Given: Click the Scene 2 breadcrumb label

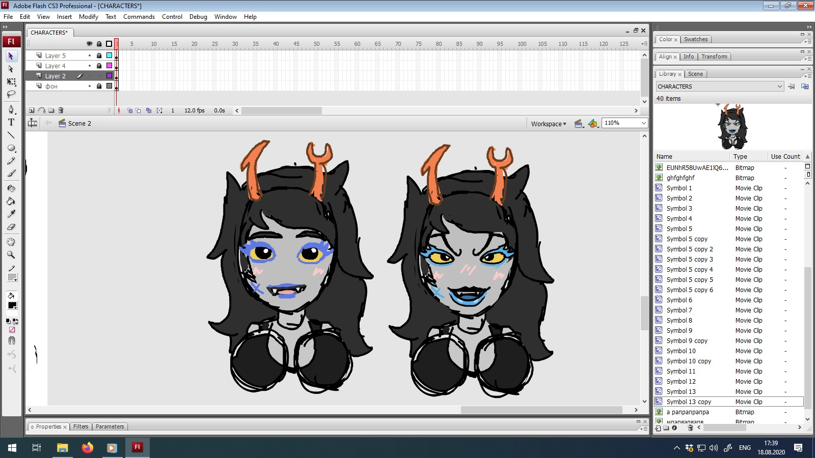Looking at the screenshot, I should point(79,123).
